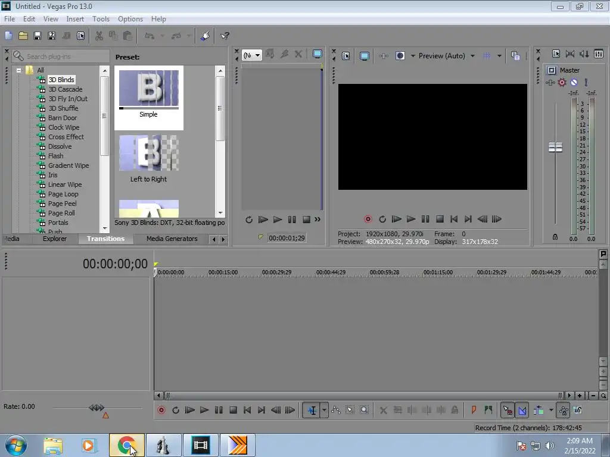The image size is (610, 457).
Task: Click the Master FX icon
Action: pos(550,82)
